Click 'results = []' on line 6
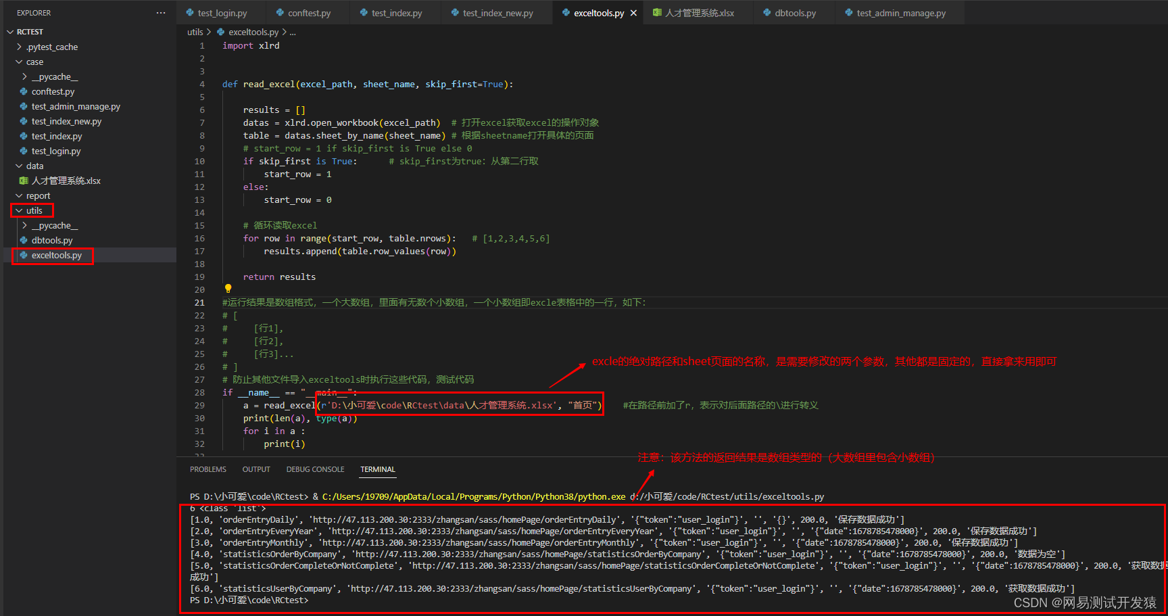This screenshot has height=616, width=1168. coord(274,110)
